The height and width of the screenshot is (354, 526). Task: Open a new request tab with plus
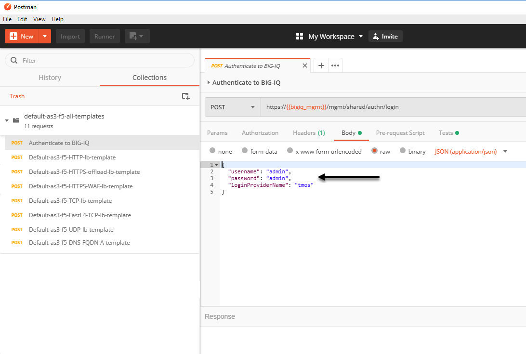coord(321,66)
